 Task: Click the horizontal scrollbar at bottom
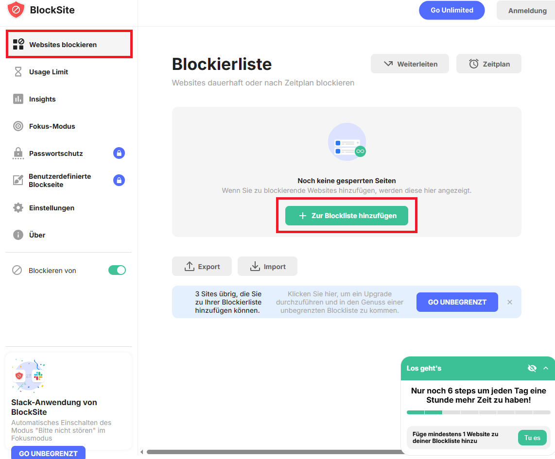[272, 452]
